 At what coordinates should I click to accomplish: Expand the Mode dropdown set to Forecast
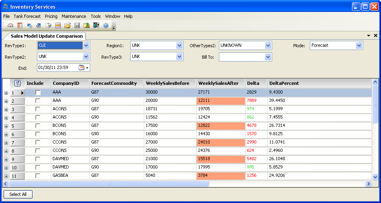pyautogui.click(x=359, y=46)
